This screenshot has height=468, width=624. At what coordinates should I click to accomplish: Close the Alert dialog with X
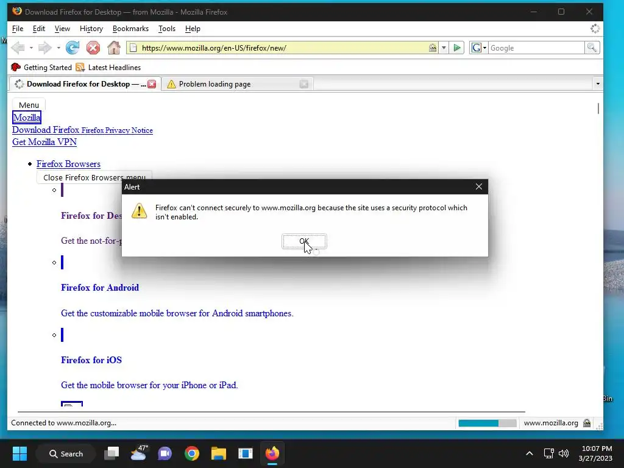tap(479, 186)
